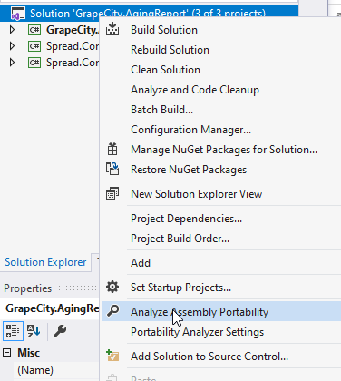The height and width of the screenshot is (381, 341).
Task: Click the GrapeCity.AgingRe object name in Properties
Action: 53,308
